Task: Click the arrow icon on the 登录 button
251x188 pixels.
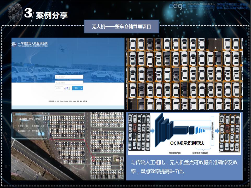Action: [x=81, y=88]
